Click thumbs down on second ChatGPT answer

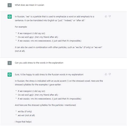[110, 74]
